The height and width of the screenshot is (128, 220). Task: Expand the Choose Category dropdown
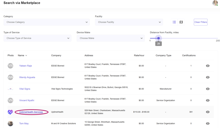point(47,22)
